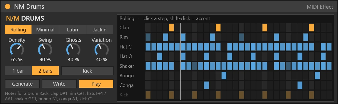338x104 pixels.
Task: Click the Variation knob
Action: coord(102,50)
